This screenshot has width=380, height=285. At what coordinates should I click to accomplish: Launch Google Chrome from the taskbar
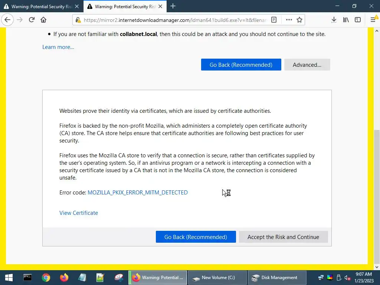coord(46,278)
